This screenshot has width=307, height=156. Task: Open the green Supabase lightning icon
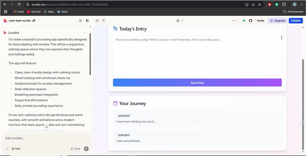244,20
